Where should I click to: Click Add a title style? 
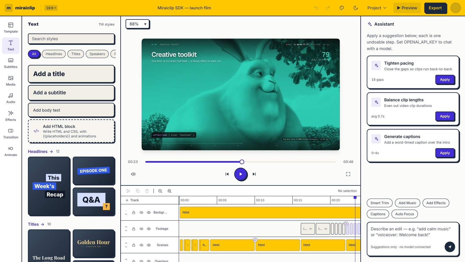[71, 74]
